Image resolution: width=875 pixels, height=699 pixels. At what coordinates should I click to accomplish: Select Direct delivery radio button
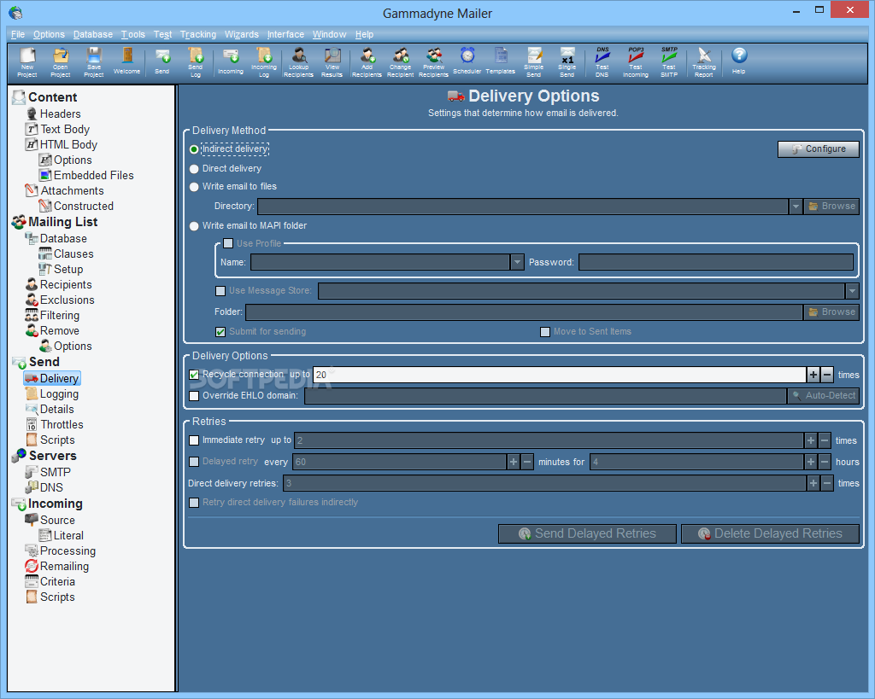pos(194,168)
